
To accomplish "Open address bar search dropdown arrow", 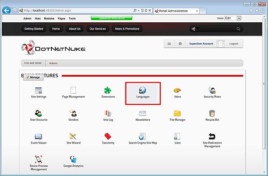I will pos(138,10).
